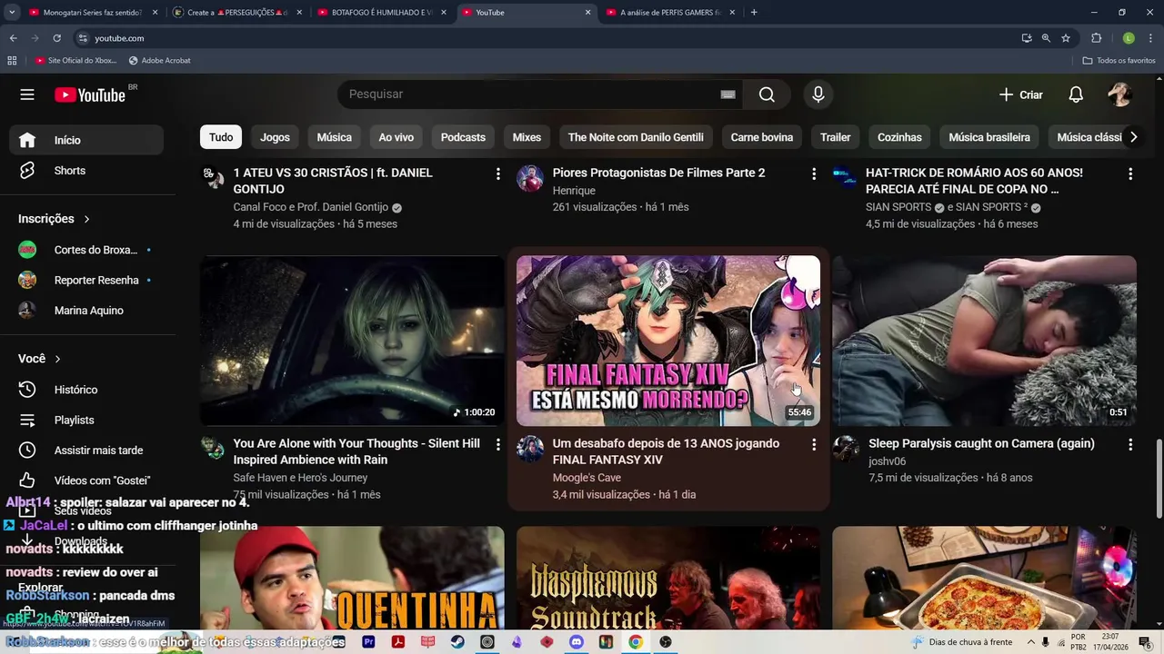Click the joshv06 channel avatar
The width and height of the screenshot is (1164, 654).
[846, 448]
